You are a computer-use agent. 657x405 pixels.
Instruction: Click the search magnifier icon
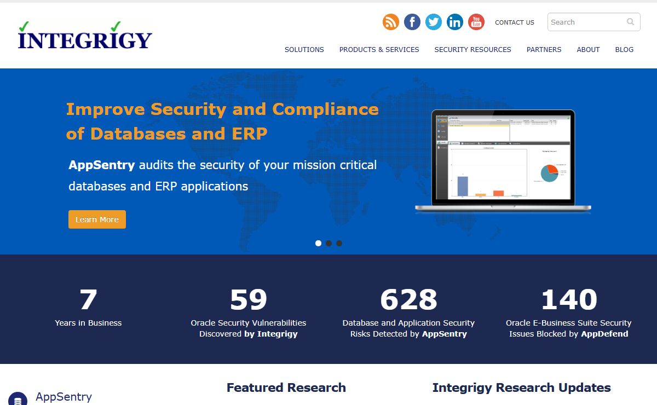(x=631, y=22)
